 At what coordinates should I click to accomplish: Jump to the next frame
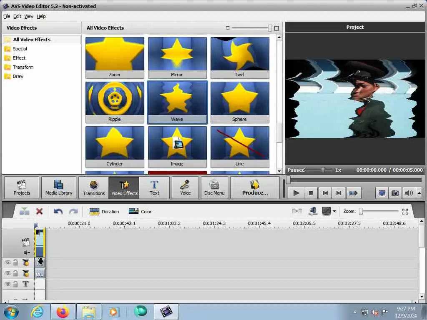pyautogui.click(x=339, y=193)
